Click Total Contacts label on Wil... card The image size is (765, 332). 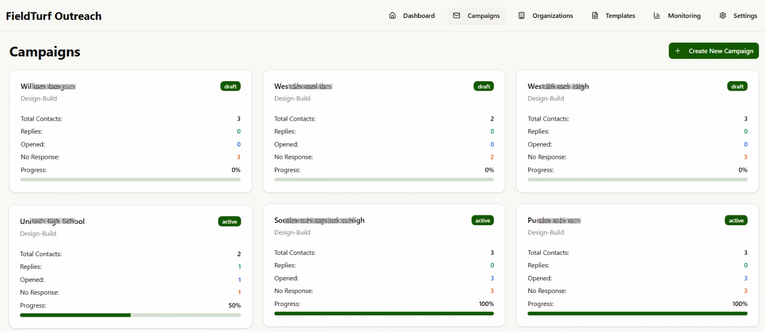41,119
